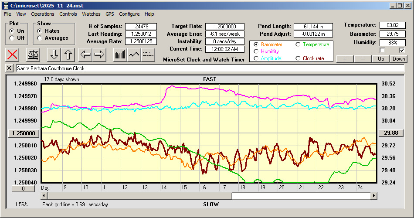Click the horizontal scrollbar left arrow

click(45, 196)
